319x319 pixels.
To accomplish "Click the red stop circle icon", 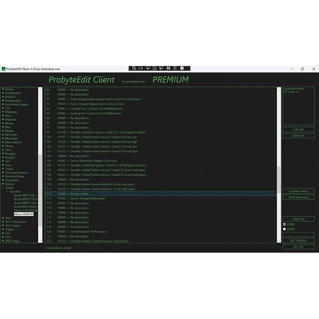I will 182,68.
